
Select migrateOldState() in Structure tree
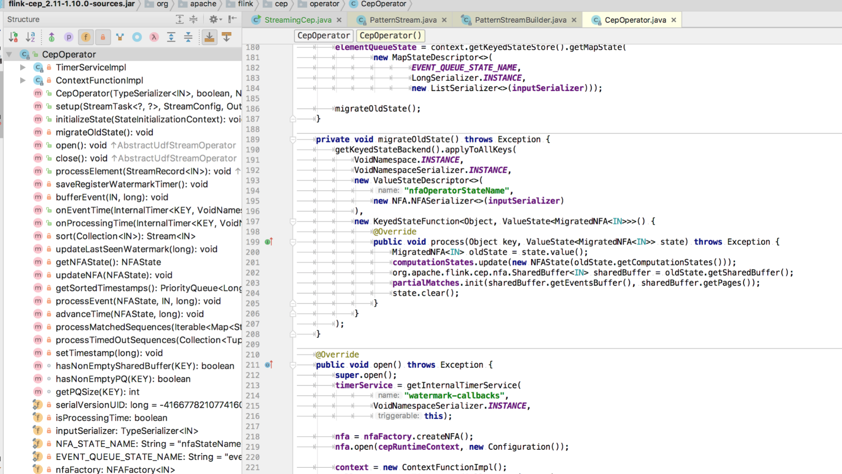click(x=104, y=132)
